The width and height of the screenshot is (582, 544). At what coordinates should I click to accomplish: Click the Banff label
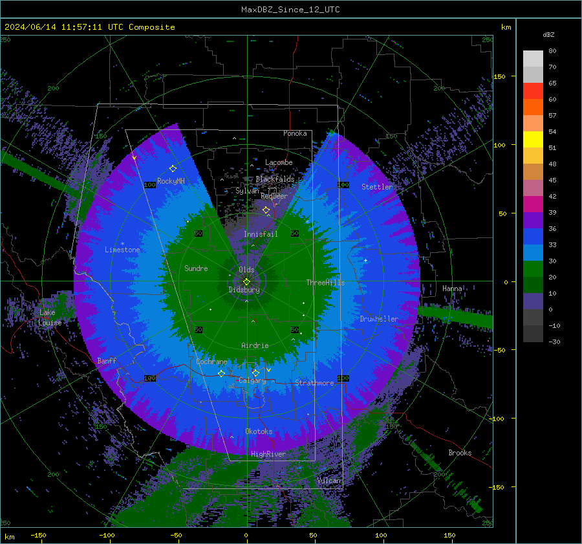coord(107,360)
